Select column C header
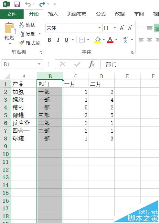The width and height of the screenshot is (159, 223). 76,76
